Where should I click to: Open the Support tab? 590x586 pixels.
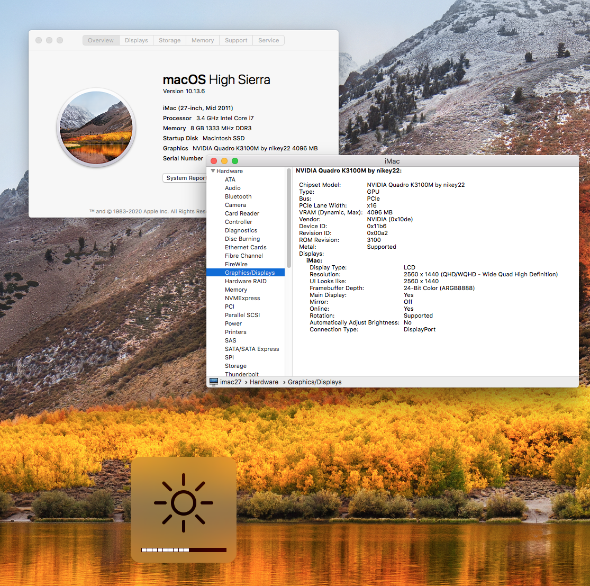pos(236,40)
